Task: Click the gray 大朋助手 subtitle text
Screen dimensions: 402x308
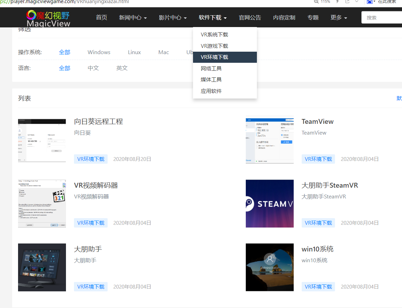Action: (85, 260)
